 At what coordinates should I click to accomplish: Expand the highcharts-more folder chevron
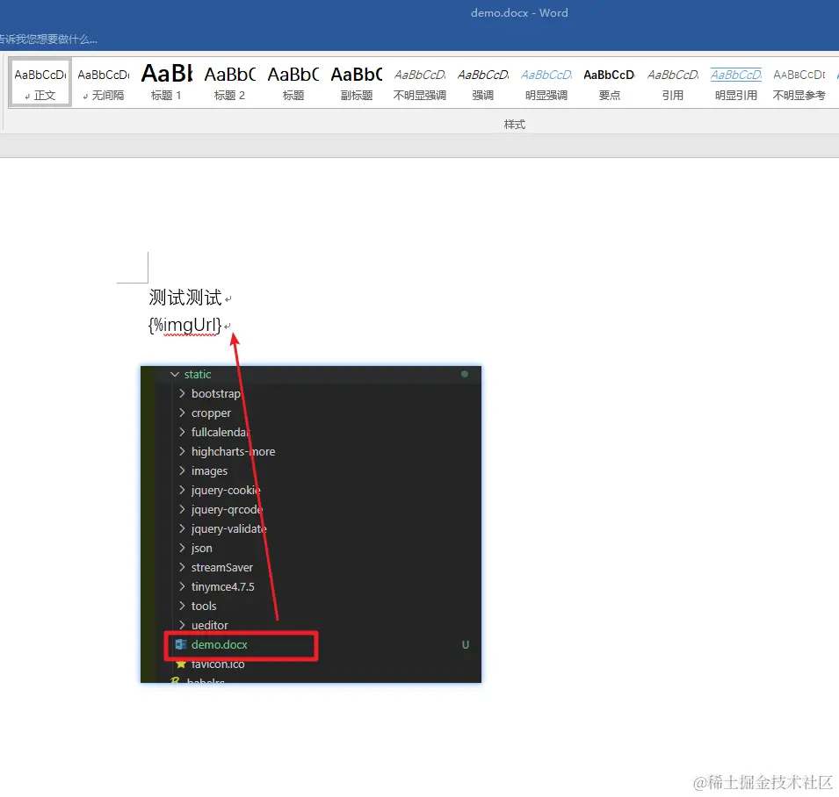coord(182,451)
